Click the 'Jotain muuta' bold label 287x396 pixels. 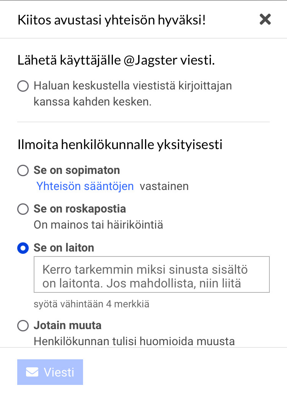67,326
